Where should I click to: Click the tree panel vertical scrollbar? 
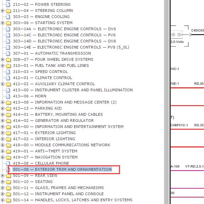pyautogui.click(x=167, y=102)
